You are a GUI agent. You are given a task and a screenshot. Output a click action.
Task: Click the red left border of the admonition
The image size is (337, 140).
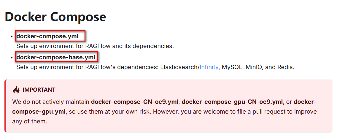tap(5, 106)
